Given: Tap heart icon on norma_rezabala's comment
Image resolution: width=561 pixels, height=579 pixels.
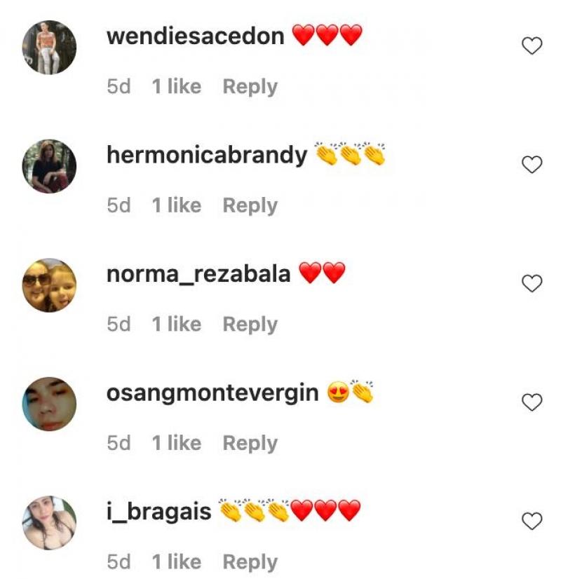Looking at the screenshot, I should pyautogui.click(x=532, y=284).
